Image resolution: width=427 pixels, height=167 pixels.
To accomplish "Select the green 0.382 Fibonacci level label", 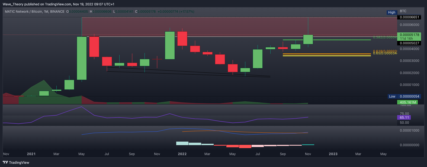I will pos(385,37).
